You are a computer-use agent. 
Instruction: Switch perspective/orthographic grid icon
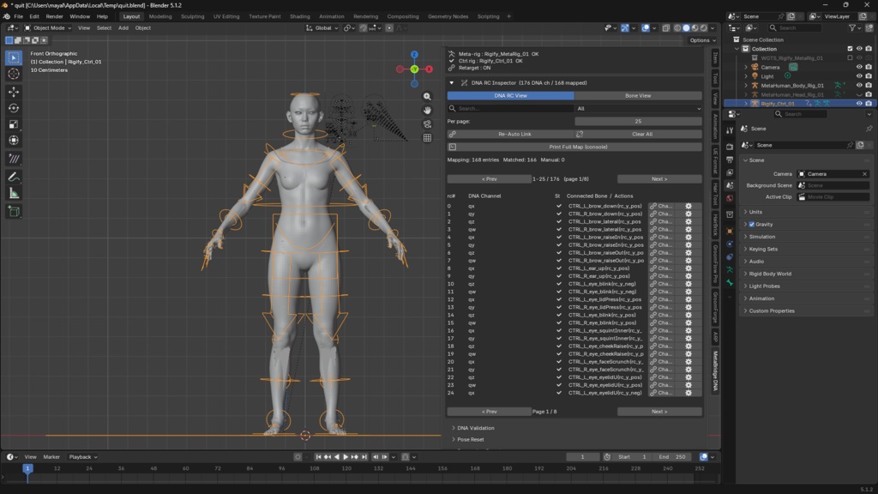pyautogui.click(x=427, y=138)
